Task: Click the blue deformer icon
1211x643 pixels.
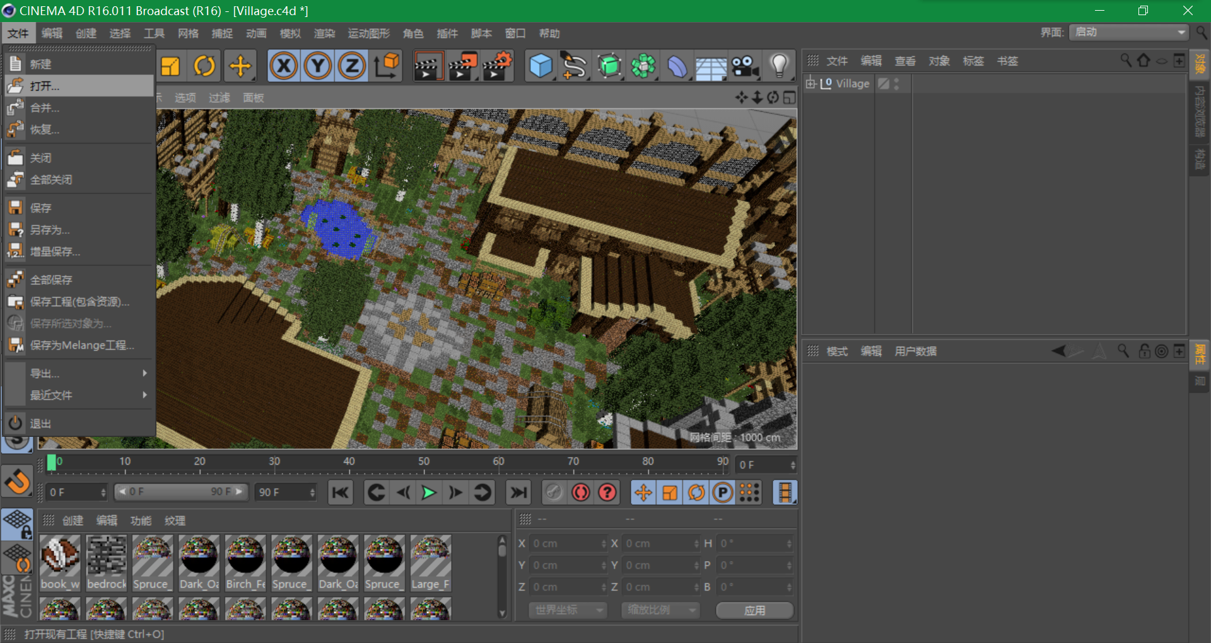Action: point(677,66)
